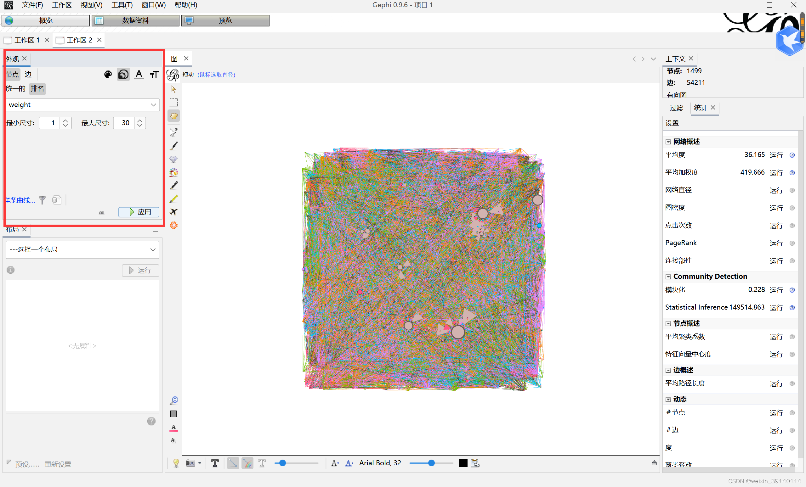Image resolution: width=806 pixels, height=487 pixels.
Task: Click the black label color swatch
Action: pyautogui.click(x=463, y=463)
